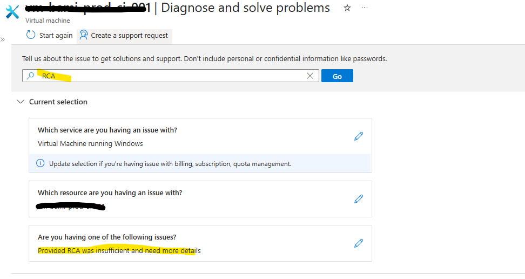Edit the issue type selection pencil icon
Screen dimensions: 525x279
(359, 243)
